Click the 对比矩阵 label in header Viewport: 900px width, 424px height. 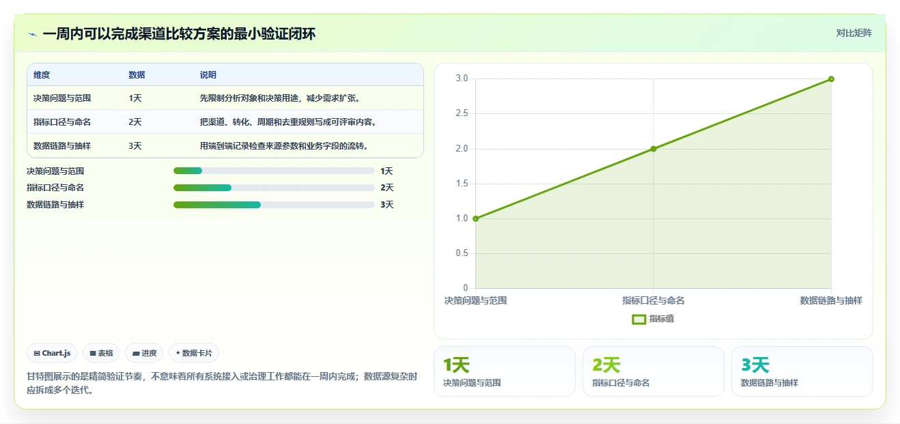click(854, 33)
